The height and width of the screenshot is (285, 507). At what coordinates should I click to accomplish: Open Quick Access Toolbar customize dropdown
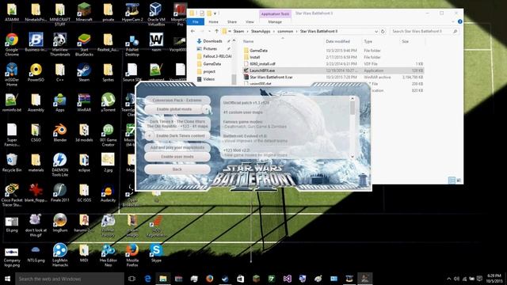[215, 13]
